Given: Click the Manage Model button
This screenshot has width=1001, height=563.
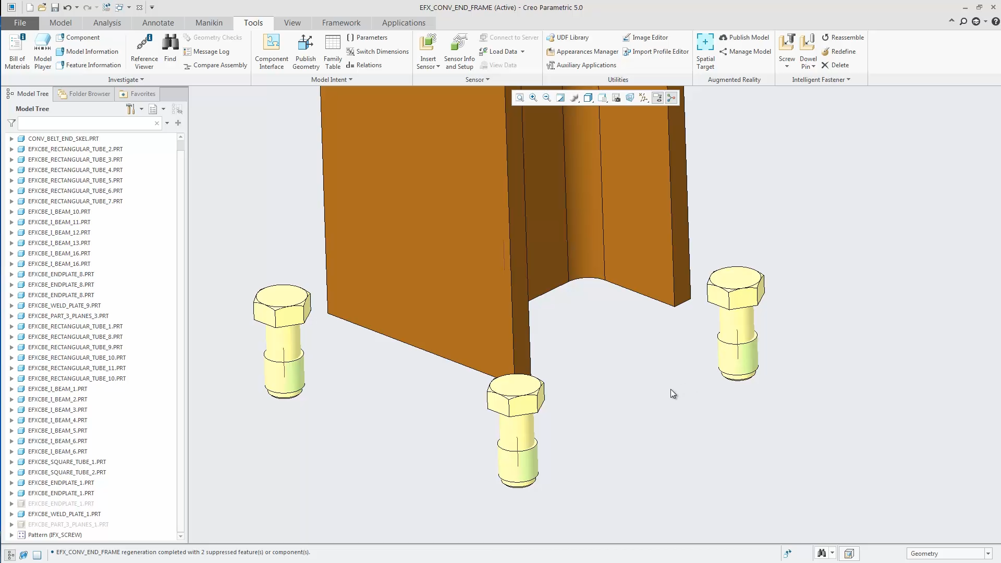Looking at the screenshot, I should coord(745,52).
